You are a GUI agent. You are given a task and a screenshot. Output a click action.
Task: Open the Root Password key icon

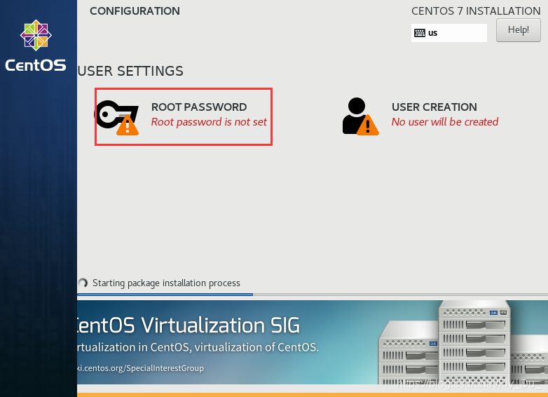117,118
